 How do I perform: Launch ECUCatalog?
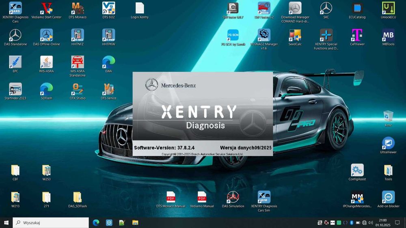(357, 9)
